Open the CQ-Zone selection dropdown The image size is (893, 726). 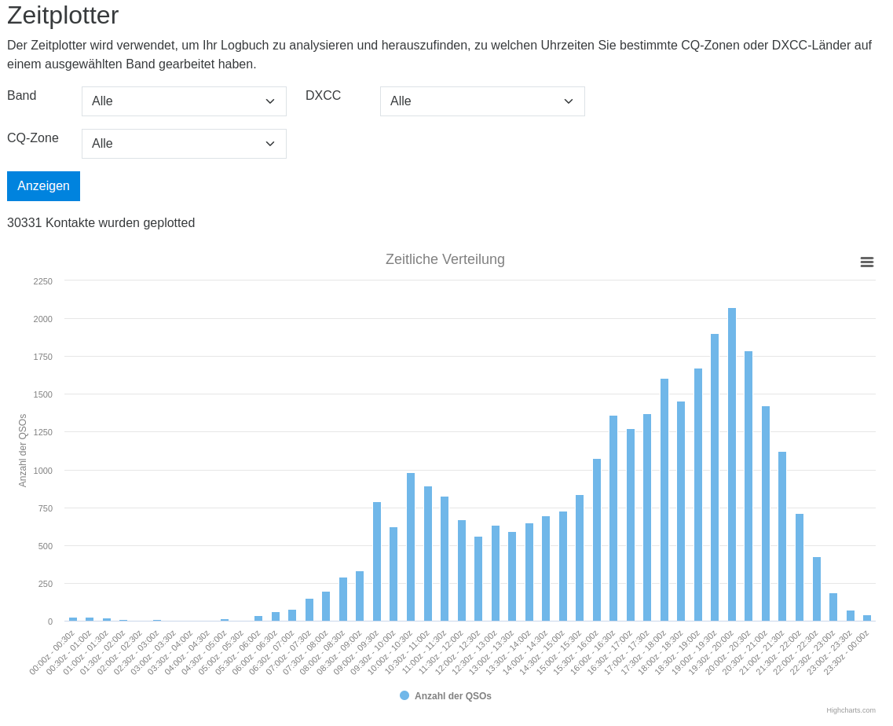184,144
